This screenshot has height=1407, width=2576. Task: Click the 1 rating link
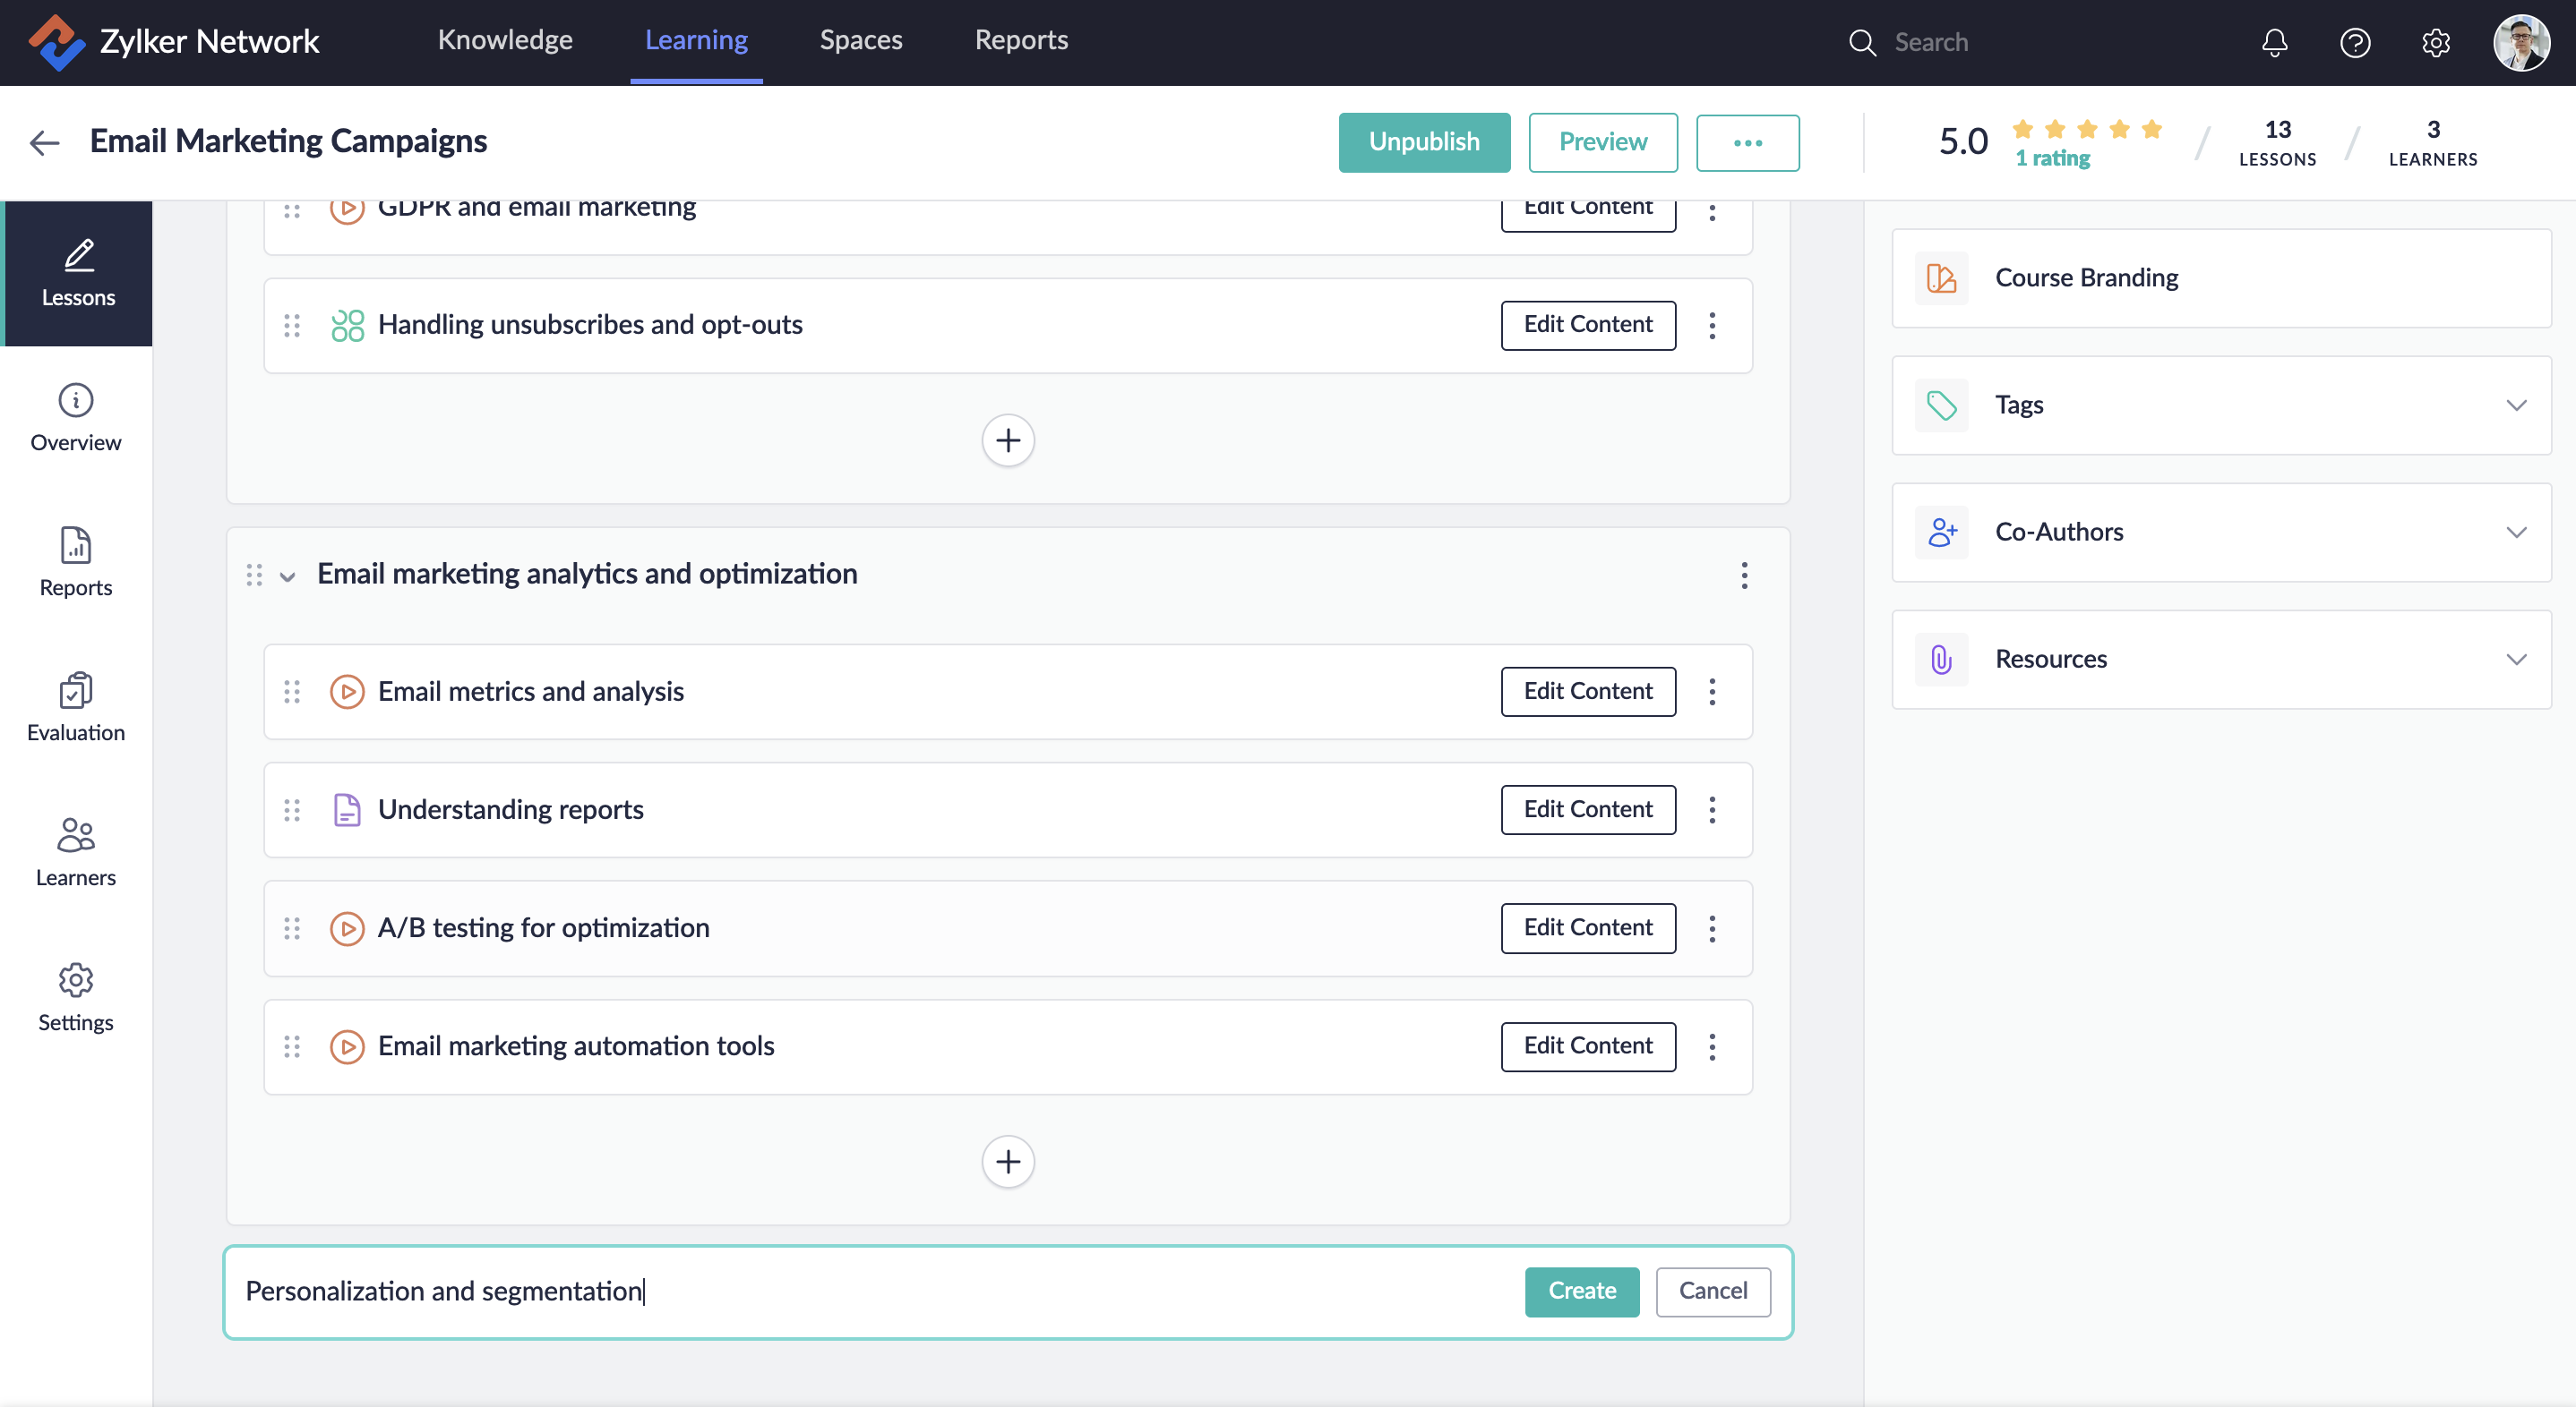tap(2052, 158)
